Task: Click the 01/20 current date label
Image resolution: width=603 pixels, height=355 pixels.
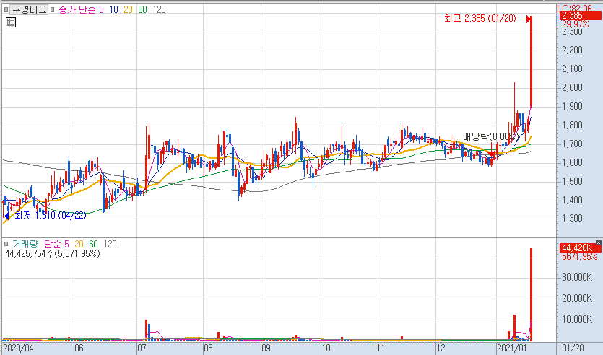Action: (x=573, y=349)
